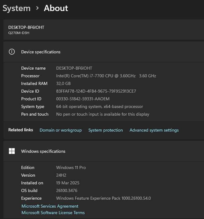The width and height of the screenshot is (204, 219).
Task: Select the Windows Feature Experience Pack value
Action: (x=104, y=198)
